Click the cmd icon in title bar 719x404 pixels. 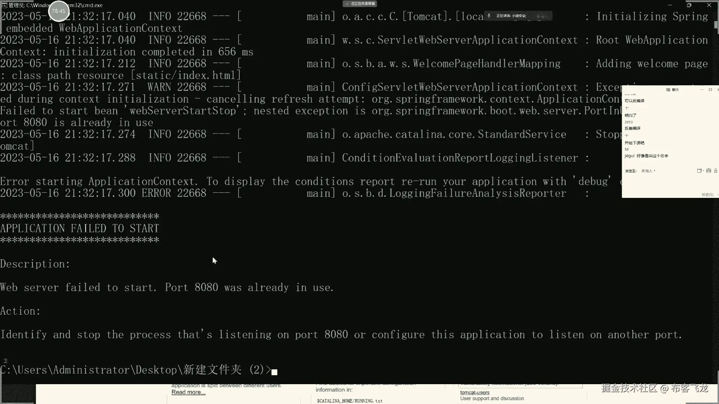(x=4, y=5)
